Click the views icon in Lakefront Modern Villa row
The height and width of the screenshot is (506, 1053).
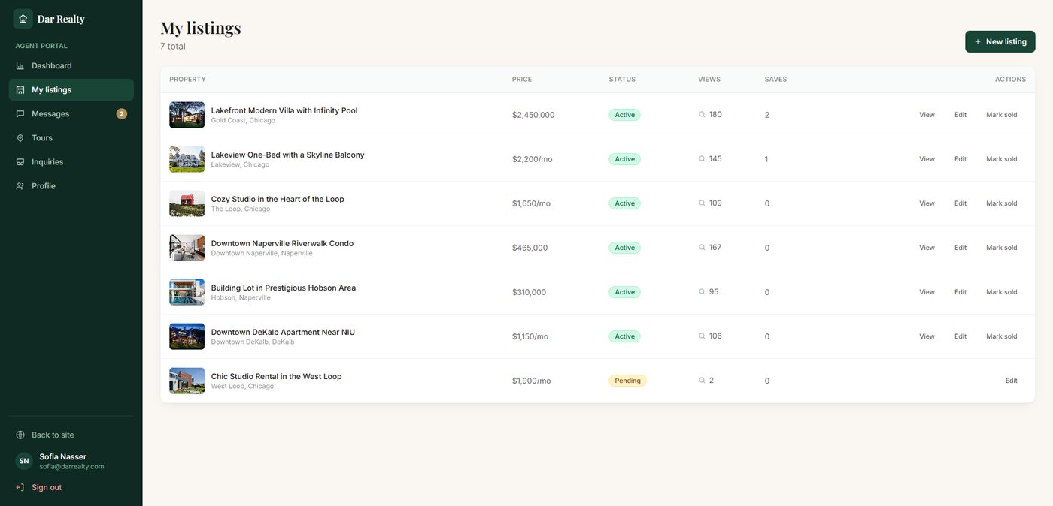coord(702,115)
